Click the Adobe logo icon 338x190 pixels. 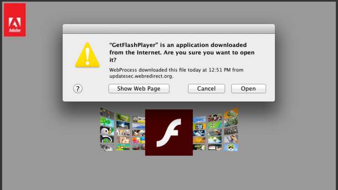coord(15,20)
